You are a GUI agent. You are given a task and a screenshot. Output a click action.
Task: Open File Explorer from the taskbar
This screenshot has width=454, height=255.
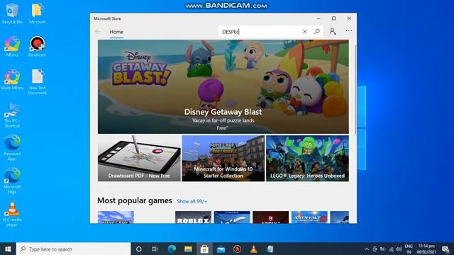point(188,249)
